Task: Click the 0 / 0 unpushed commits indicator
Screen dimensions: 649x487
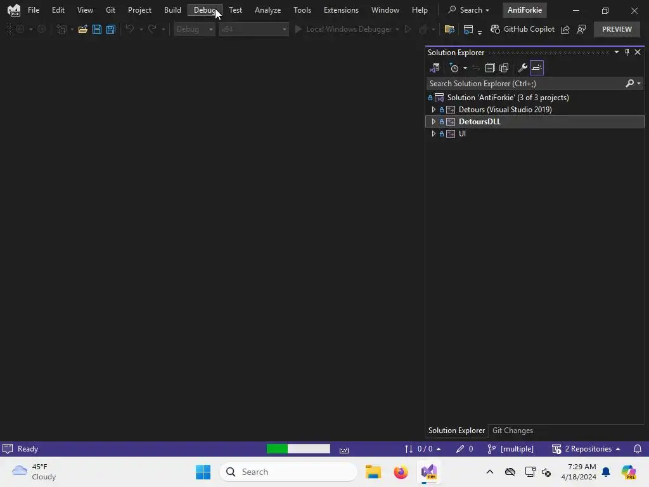Action: 423,449
